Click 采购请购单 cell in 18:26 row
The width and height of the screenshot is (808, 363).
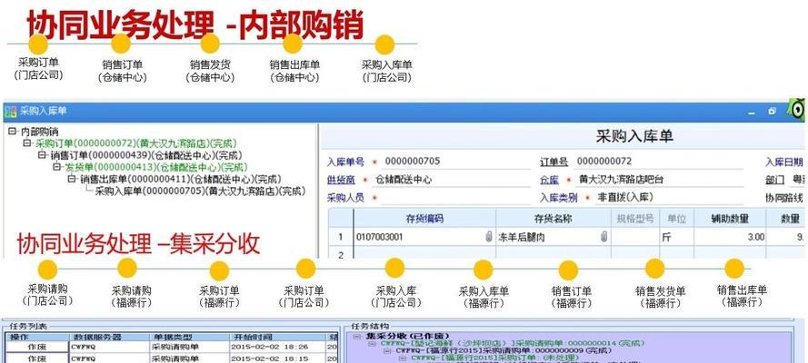point(189,347)
